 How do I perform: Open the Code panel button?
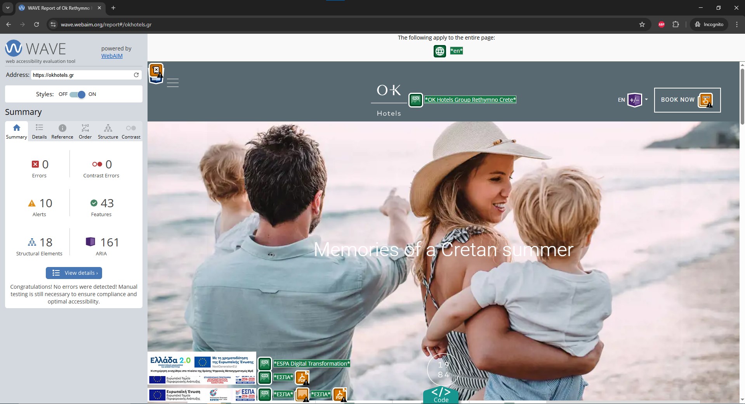441,395
